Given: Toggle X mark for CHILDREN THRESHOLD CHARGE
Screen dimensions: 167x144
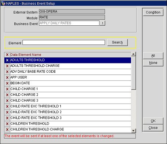Looking at the screenshot, I should point(7,130).
